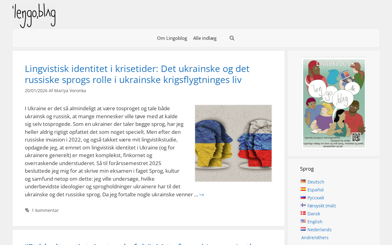Click the German flag icon
Screen dimensions: 392x245
303,181
